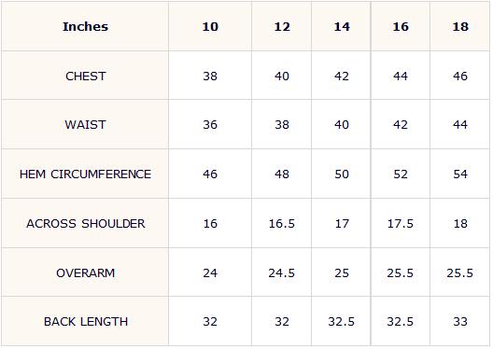This screenshot has height=349, width=493.
Task: Click the BACK LENGTH row label
Action: 86,322
